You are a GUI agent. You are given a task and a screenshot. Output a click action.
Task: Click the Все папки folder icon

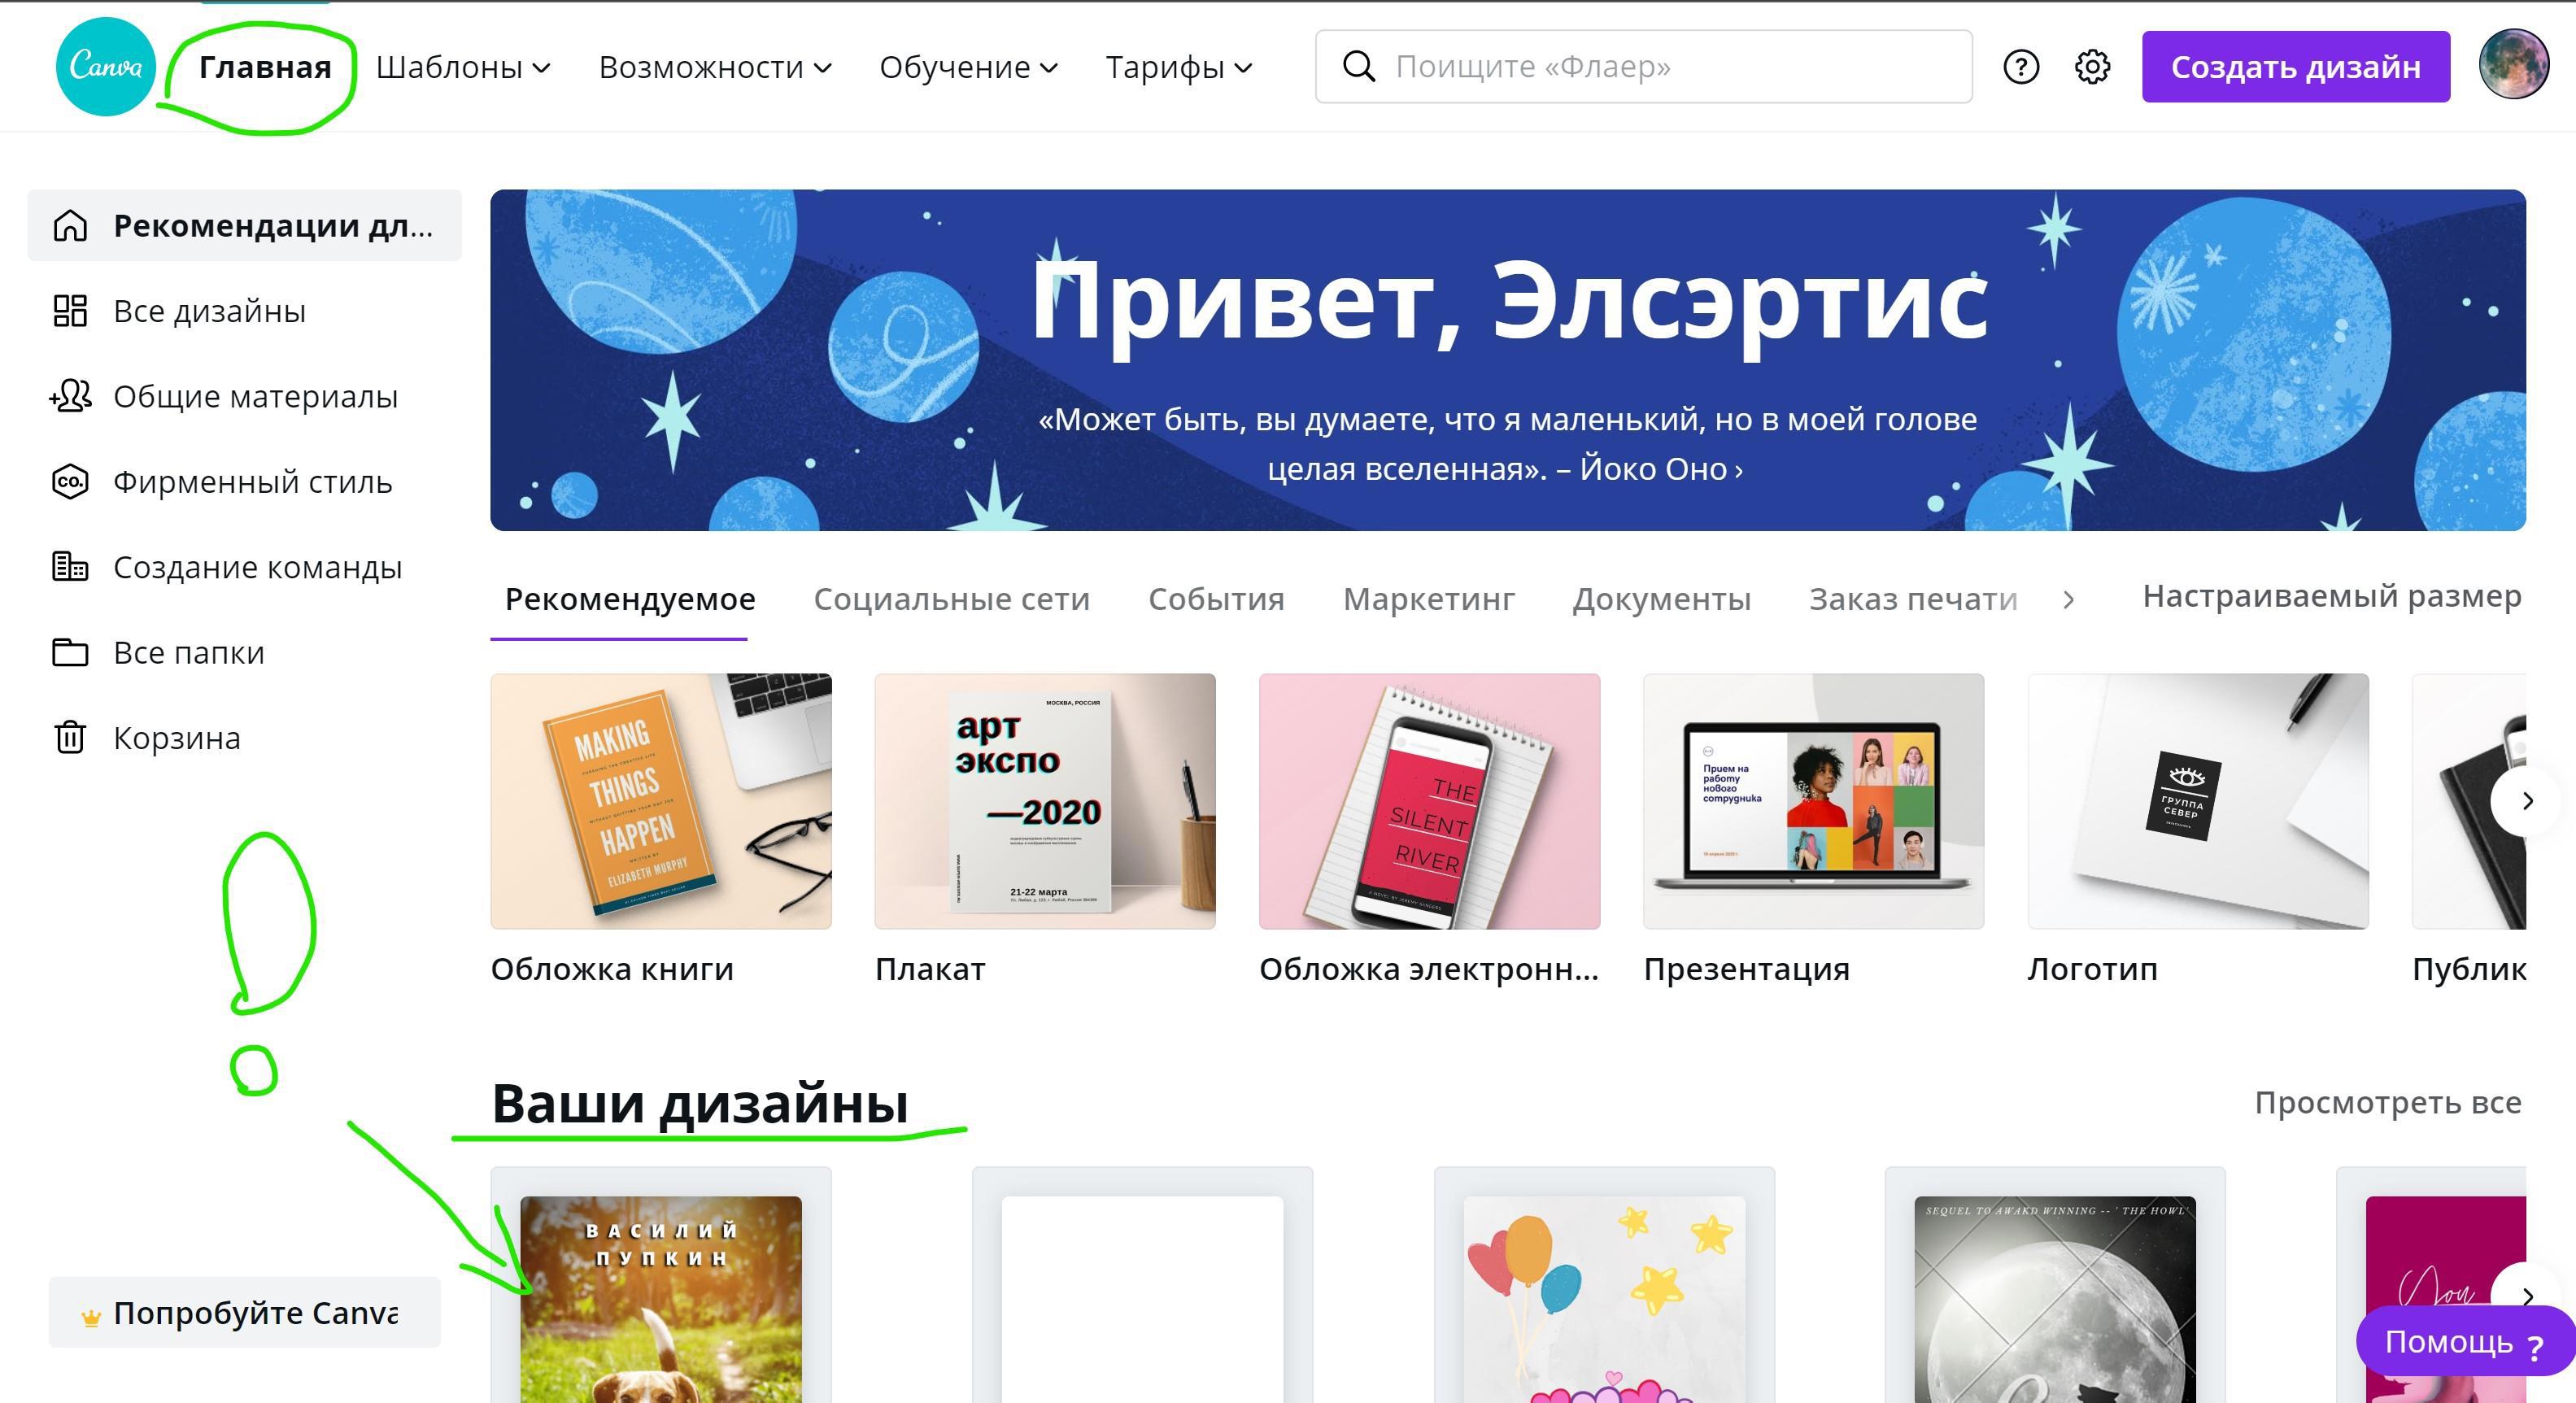tap(70, 652)
